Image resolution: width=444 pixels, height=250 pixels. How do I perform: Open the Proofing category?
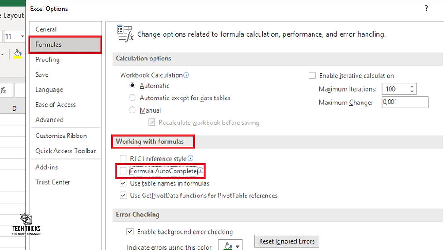65,59
